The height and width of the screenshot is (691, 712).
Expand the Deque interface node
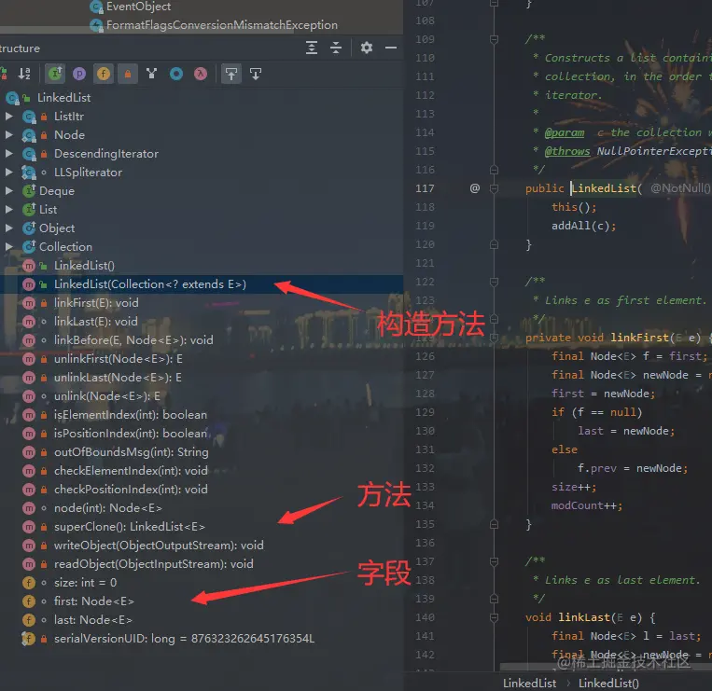tap(8, 190)
